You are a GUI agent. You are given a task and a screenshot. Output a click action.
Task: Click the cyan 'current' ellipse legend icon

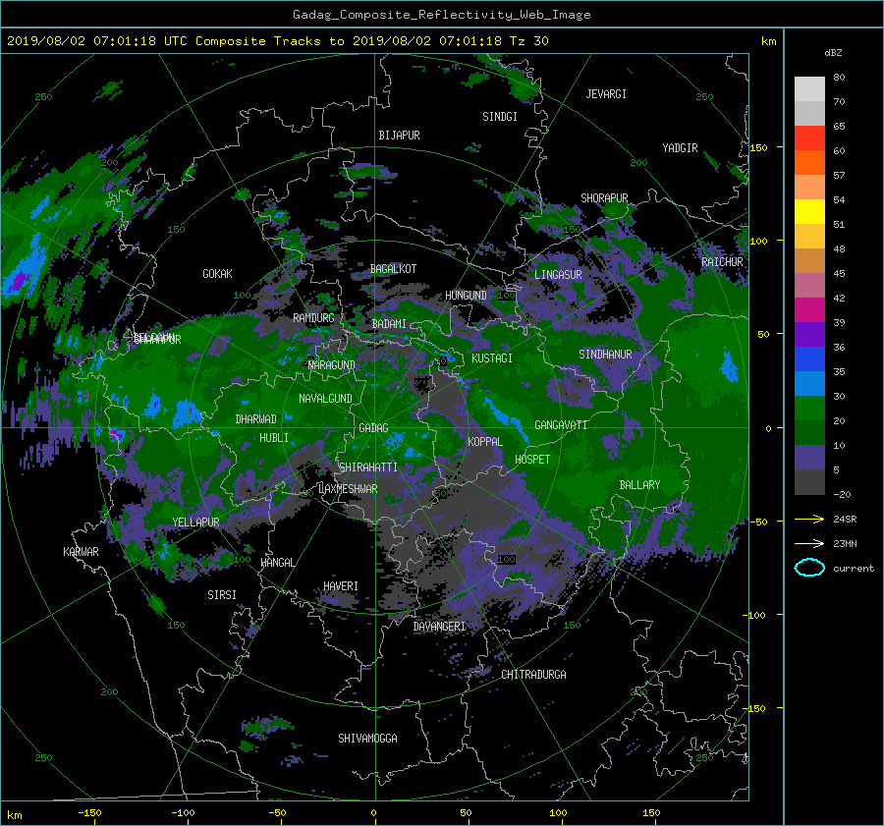pos(809,568)
